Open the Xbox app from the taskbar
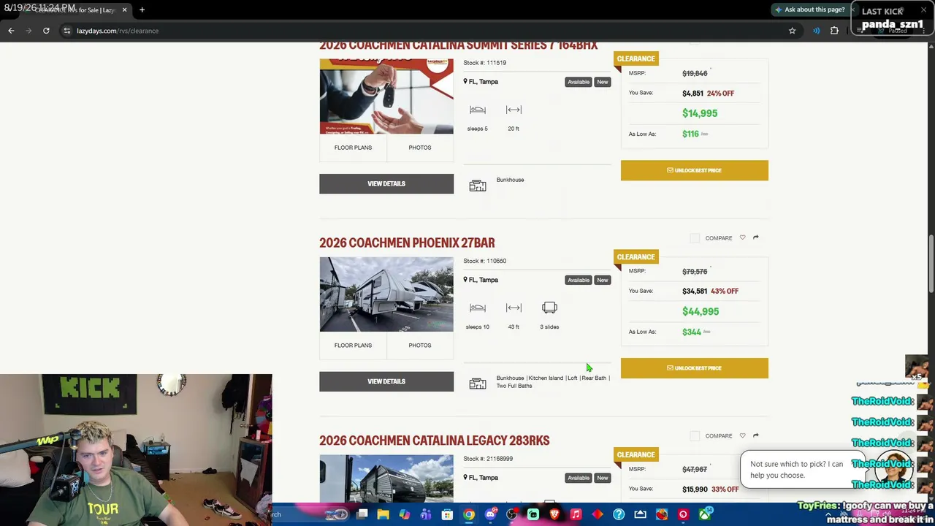 pyautogui.click(x=704, y=514)
